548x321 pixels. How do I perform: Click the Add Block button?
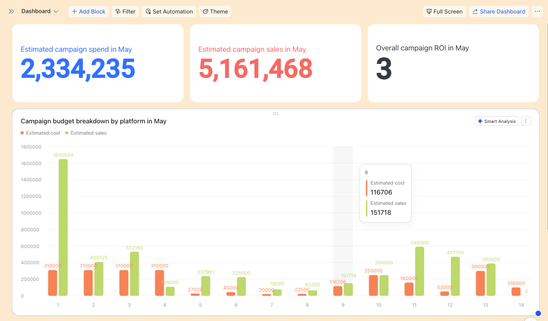pos(88,11)
